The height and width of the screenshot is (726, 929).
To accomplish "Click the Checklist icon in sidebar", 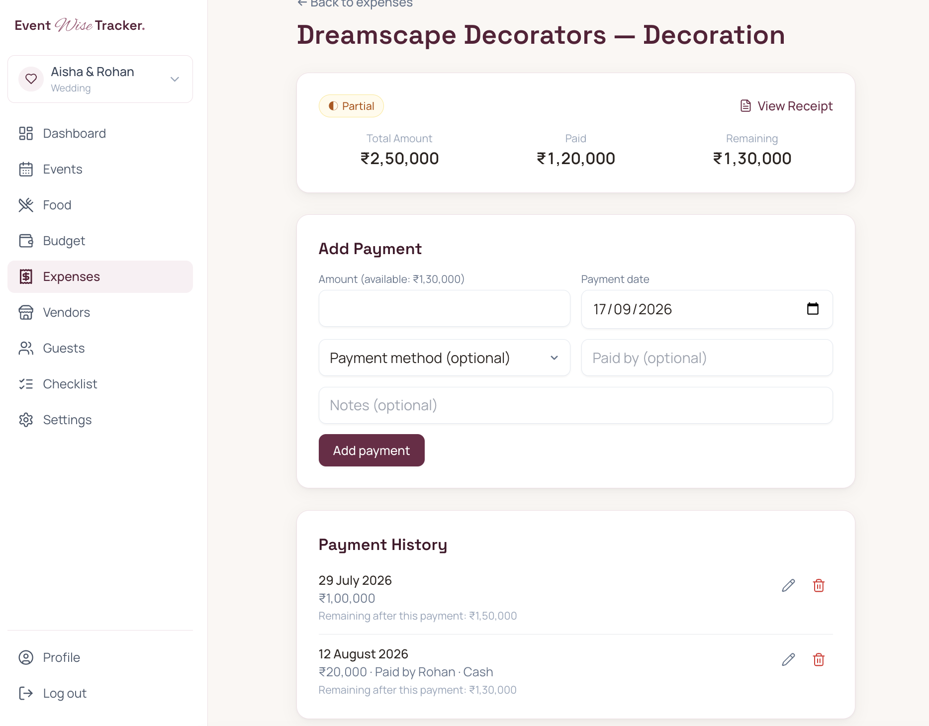I will click(26, 384).
